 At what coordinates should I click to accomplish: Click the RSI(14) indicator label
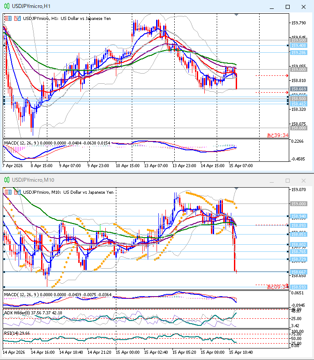pos(11,333)
